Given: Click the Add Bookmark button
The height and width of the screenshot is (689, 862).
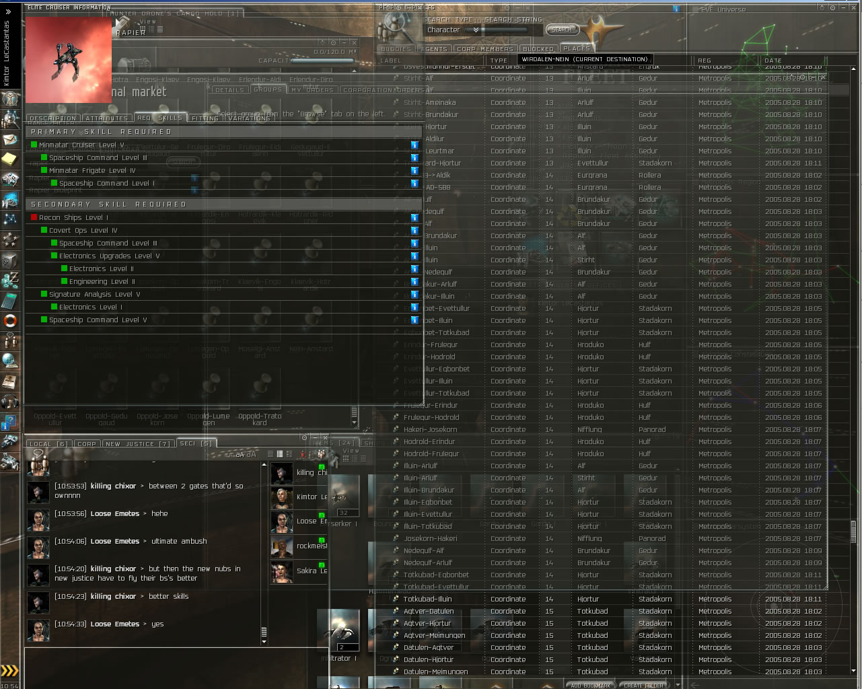Looking at the screenshot, I should tap(591, 685).
